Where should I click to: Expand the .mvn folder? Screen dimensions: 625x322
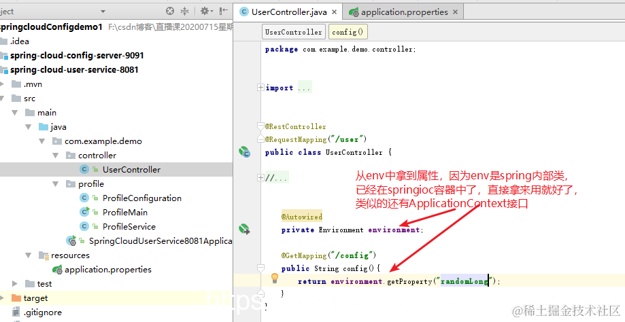pyautogui.click(x=3, y=84)
